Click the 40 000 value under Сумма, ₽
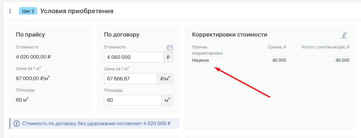The image size is (361, 138). coord(279,60)
